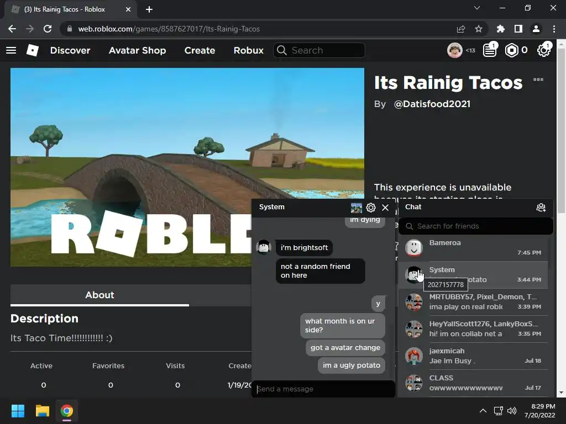The image size is (566, 424).
Task: Open the user avatar profile icon
Action: [x=454, y=50]
